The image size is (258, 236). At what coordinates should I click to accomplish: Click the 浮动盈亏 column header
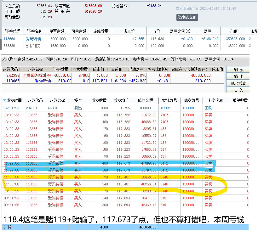tap(136, 69)
